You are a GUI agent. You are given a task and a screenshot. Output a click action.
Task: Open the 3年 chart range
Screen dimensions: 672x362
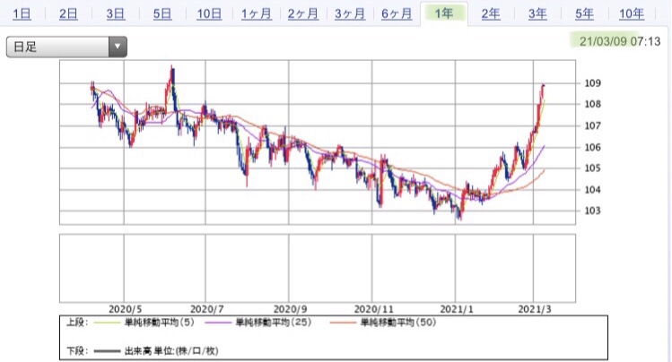[x=537, y=14]
